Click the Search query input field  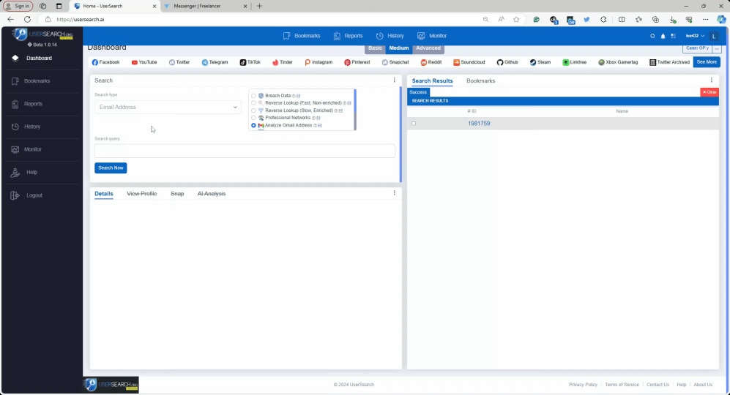point(245,151)
